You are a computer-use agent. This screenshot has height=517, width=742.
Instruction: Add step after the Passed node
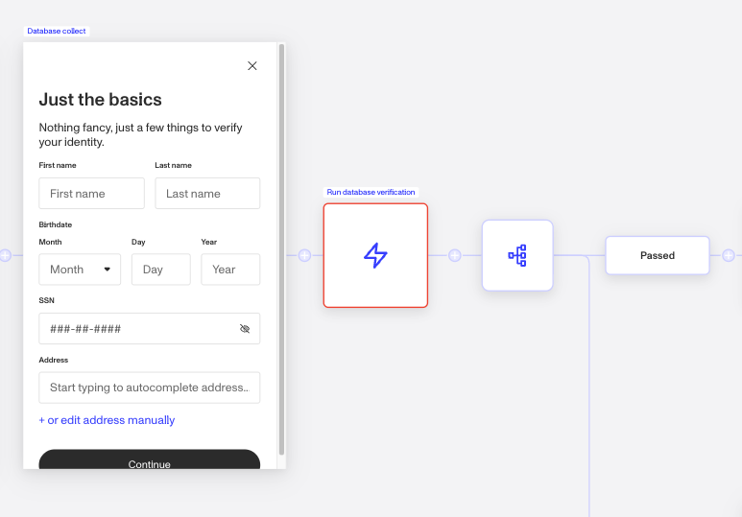tap(729, 255)
